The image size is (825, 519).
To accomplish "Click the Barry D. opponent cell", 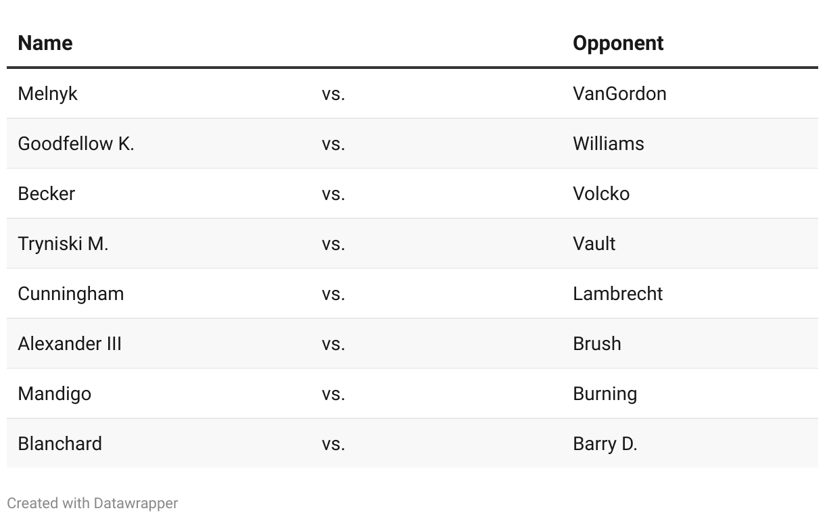I will (x=605, y=443).
